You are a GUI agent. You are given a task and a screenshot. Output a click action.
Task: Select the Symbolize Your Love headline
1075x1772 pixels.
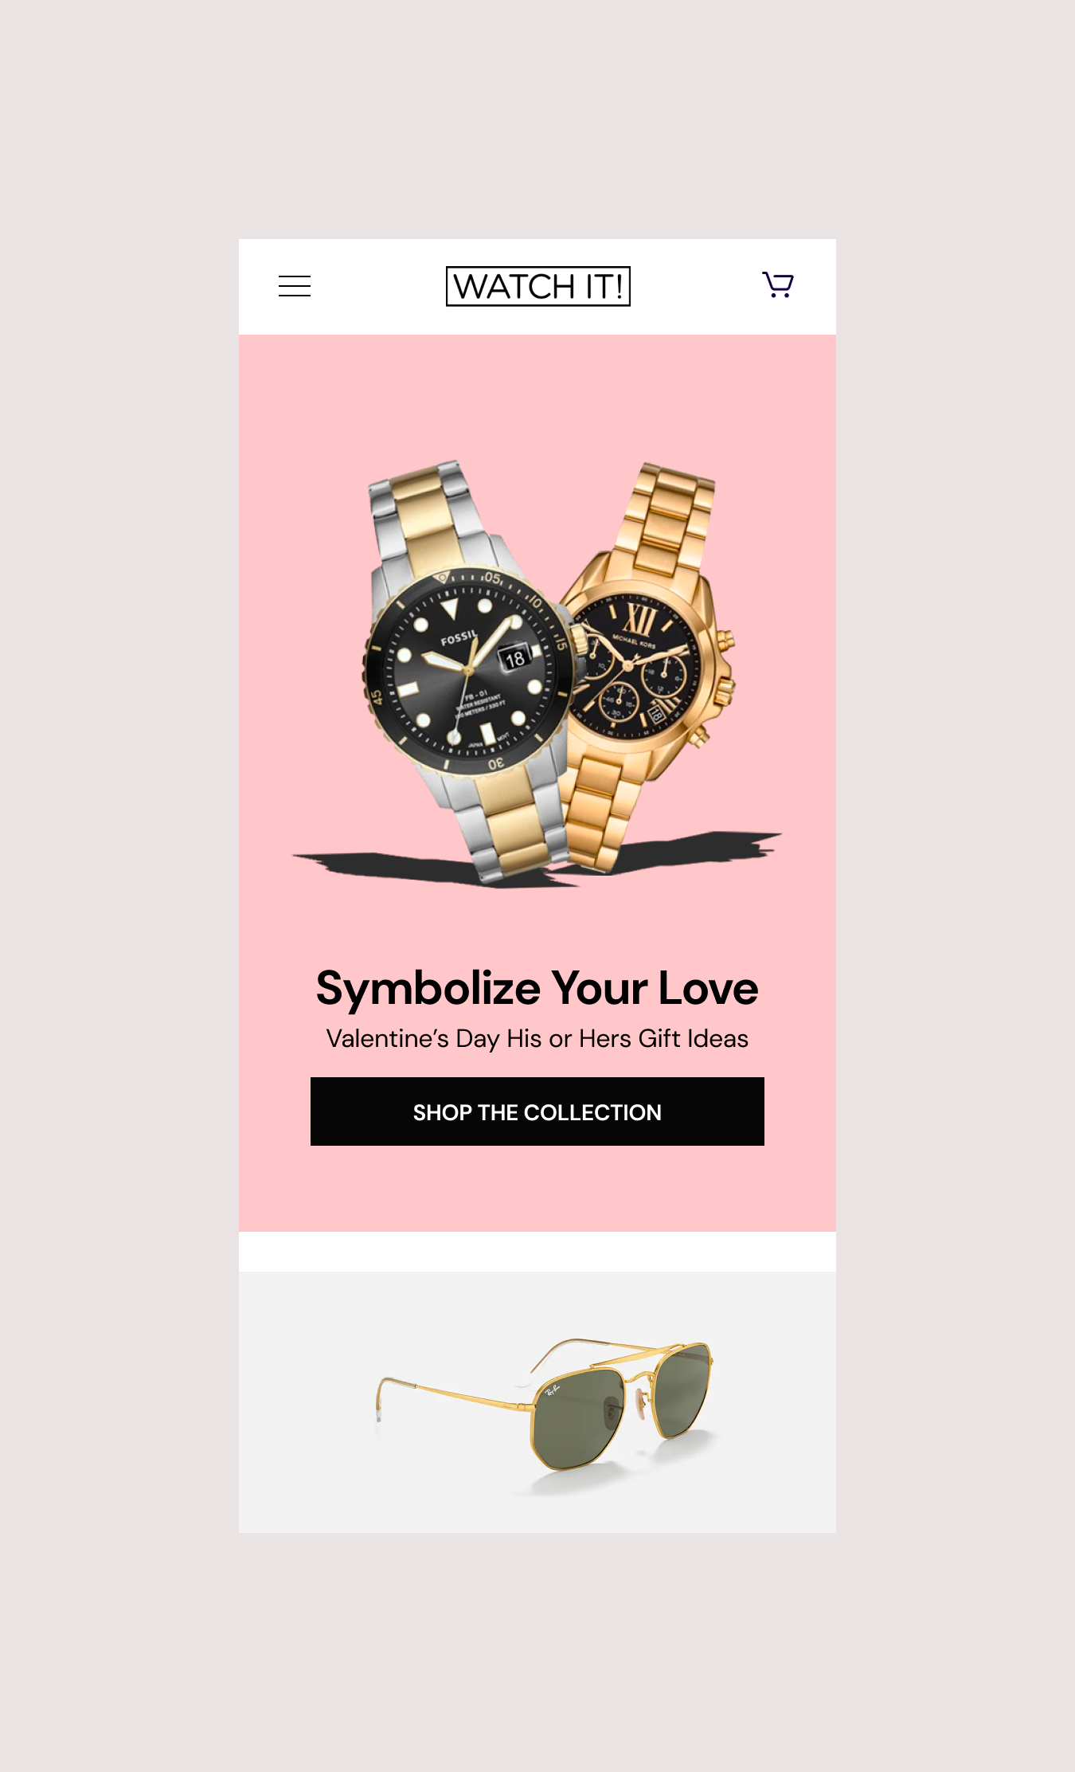tap(537, 989)
